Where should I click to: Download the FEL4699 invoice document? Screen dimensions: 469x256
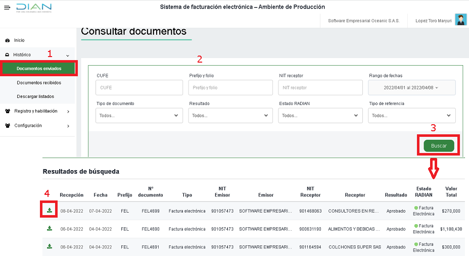(50, 210)
